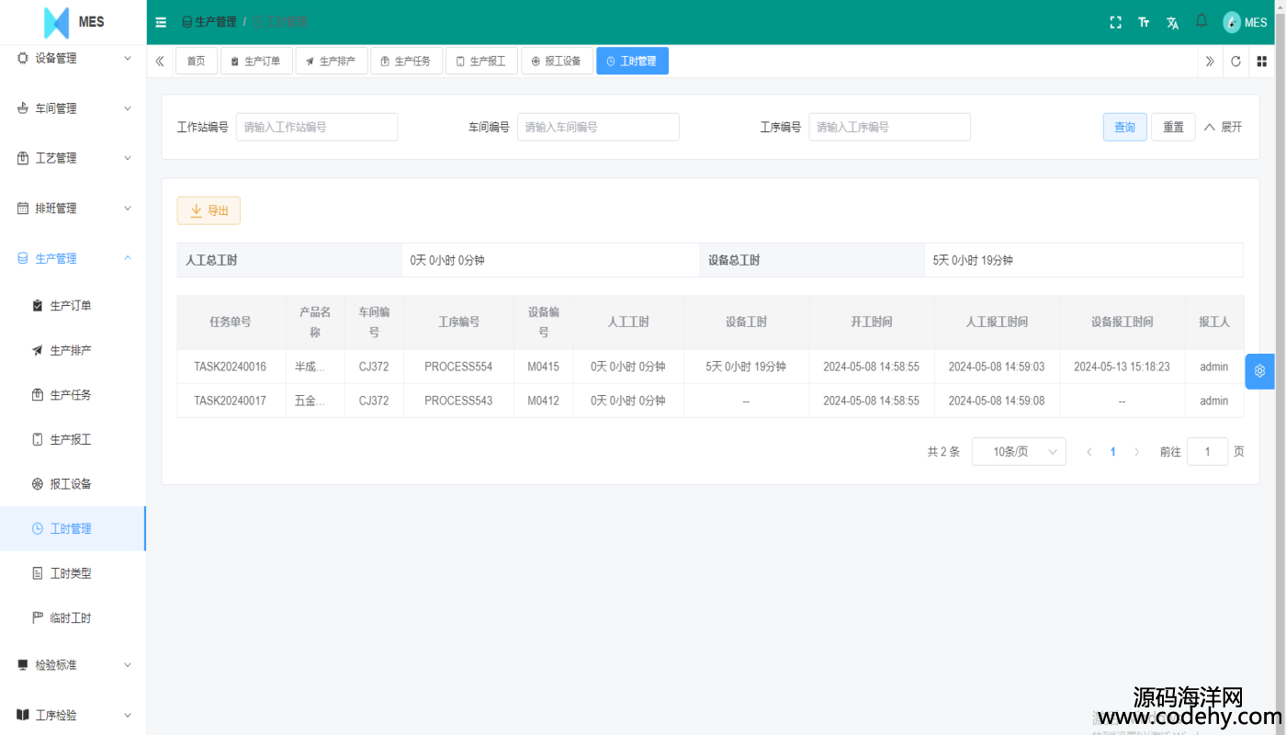Switch to the 首页 tab
The height and width of the screenshot is (735, 1286).
[x=197, y=62]
